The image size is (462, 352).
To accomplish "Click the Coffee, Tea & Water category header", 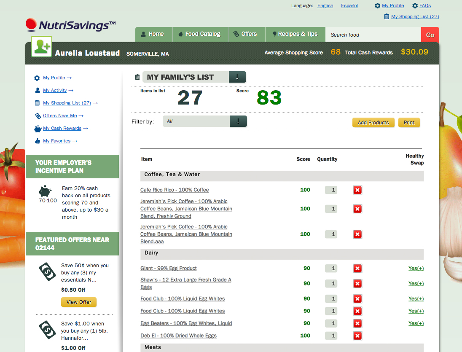I will tap(282, 176).
